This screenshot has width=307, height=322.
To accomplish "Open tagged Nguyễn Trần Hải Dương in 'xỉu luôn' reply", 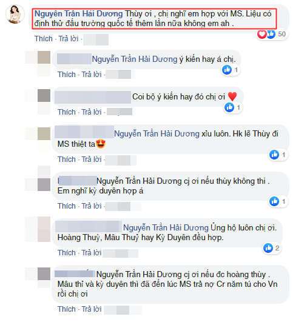I will (x=157, y=133).
